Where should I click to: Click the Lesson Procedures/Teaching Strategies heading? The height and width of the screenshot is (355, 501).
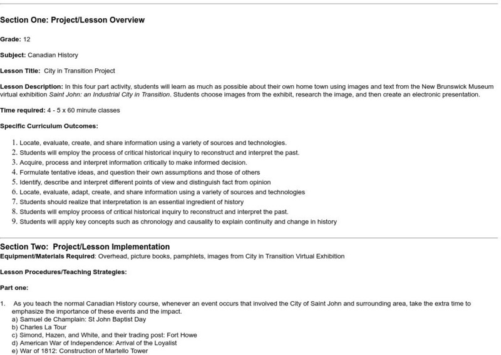click(x=63, y=272)
